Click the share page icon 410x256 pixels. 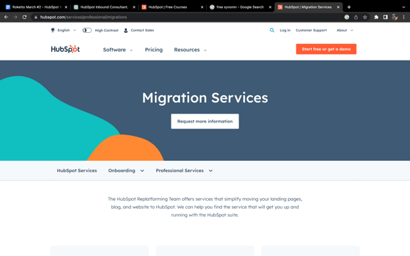tap(356, 17)
